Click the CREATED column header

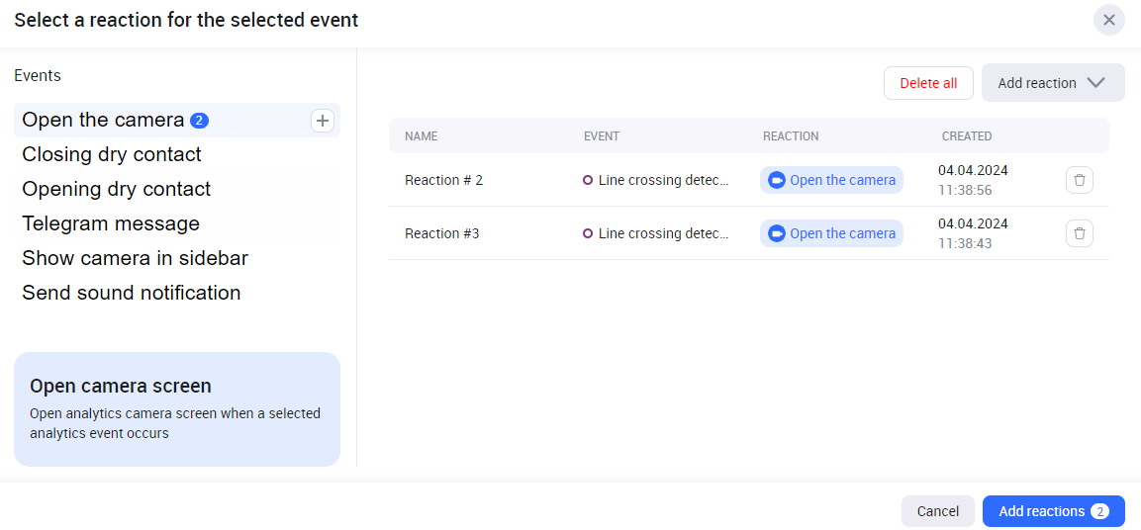967,136
